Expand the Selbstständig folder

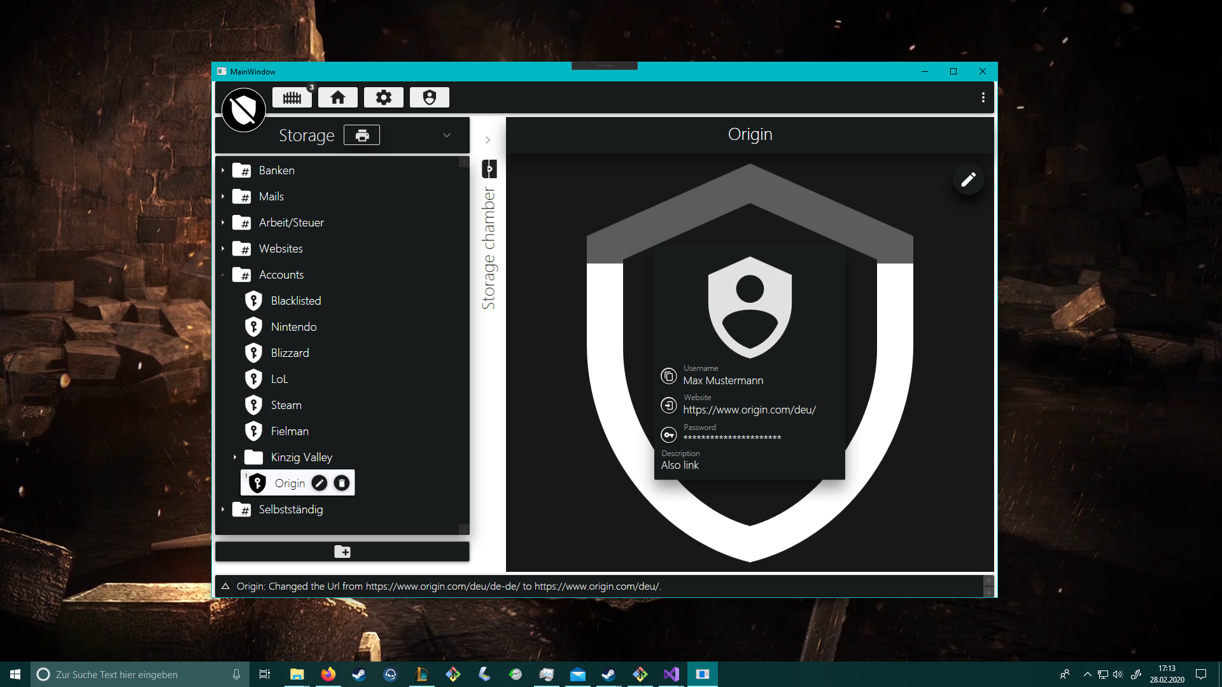[223, 510]
